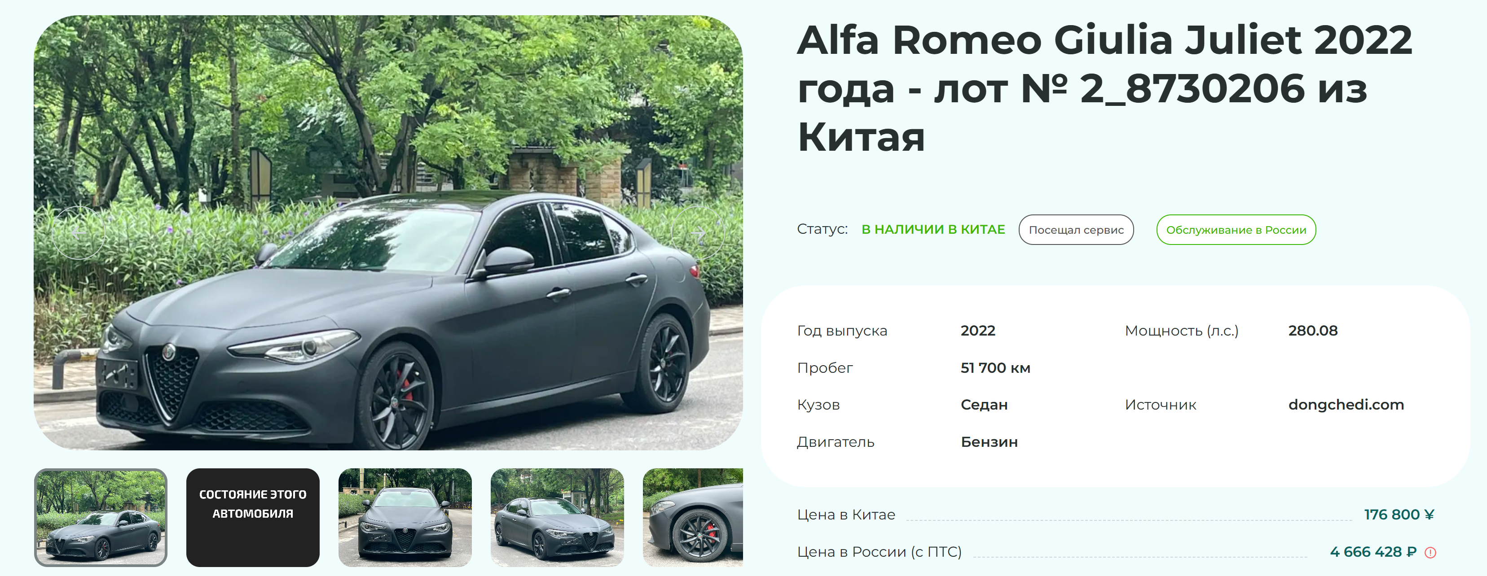The image size is (1487, 576).
Task: Click the 'Седан' body type value
Action: coord(984,405)
